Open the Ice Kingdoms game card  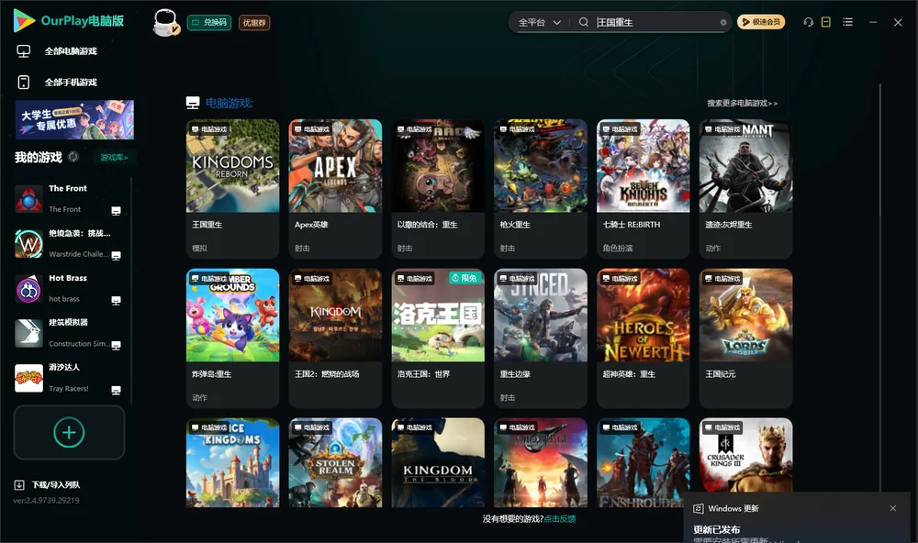pyautogui.click(x=232, y=462)
